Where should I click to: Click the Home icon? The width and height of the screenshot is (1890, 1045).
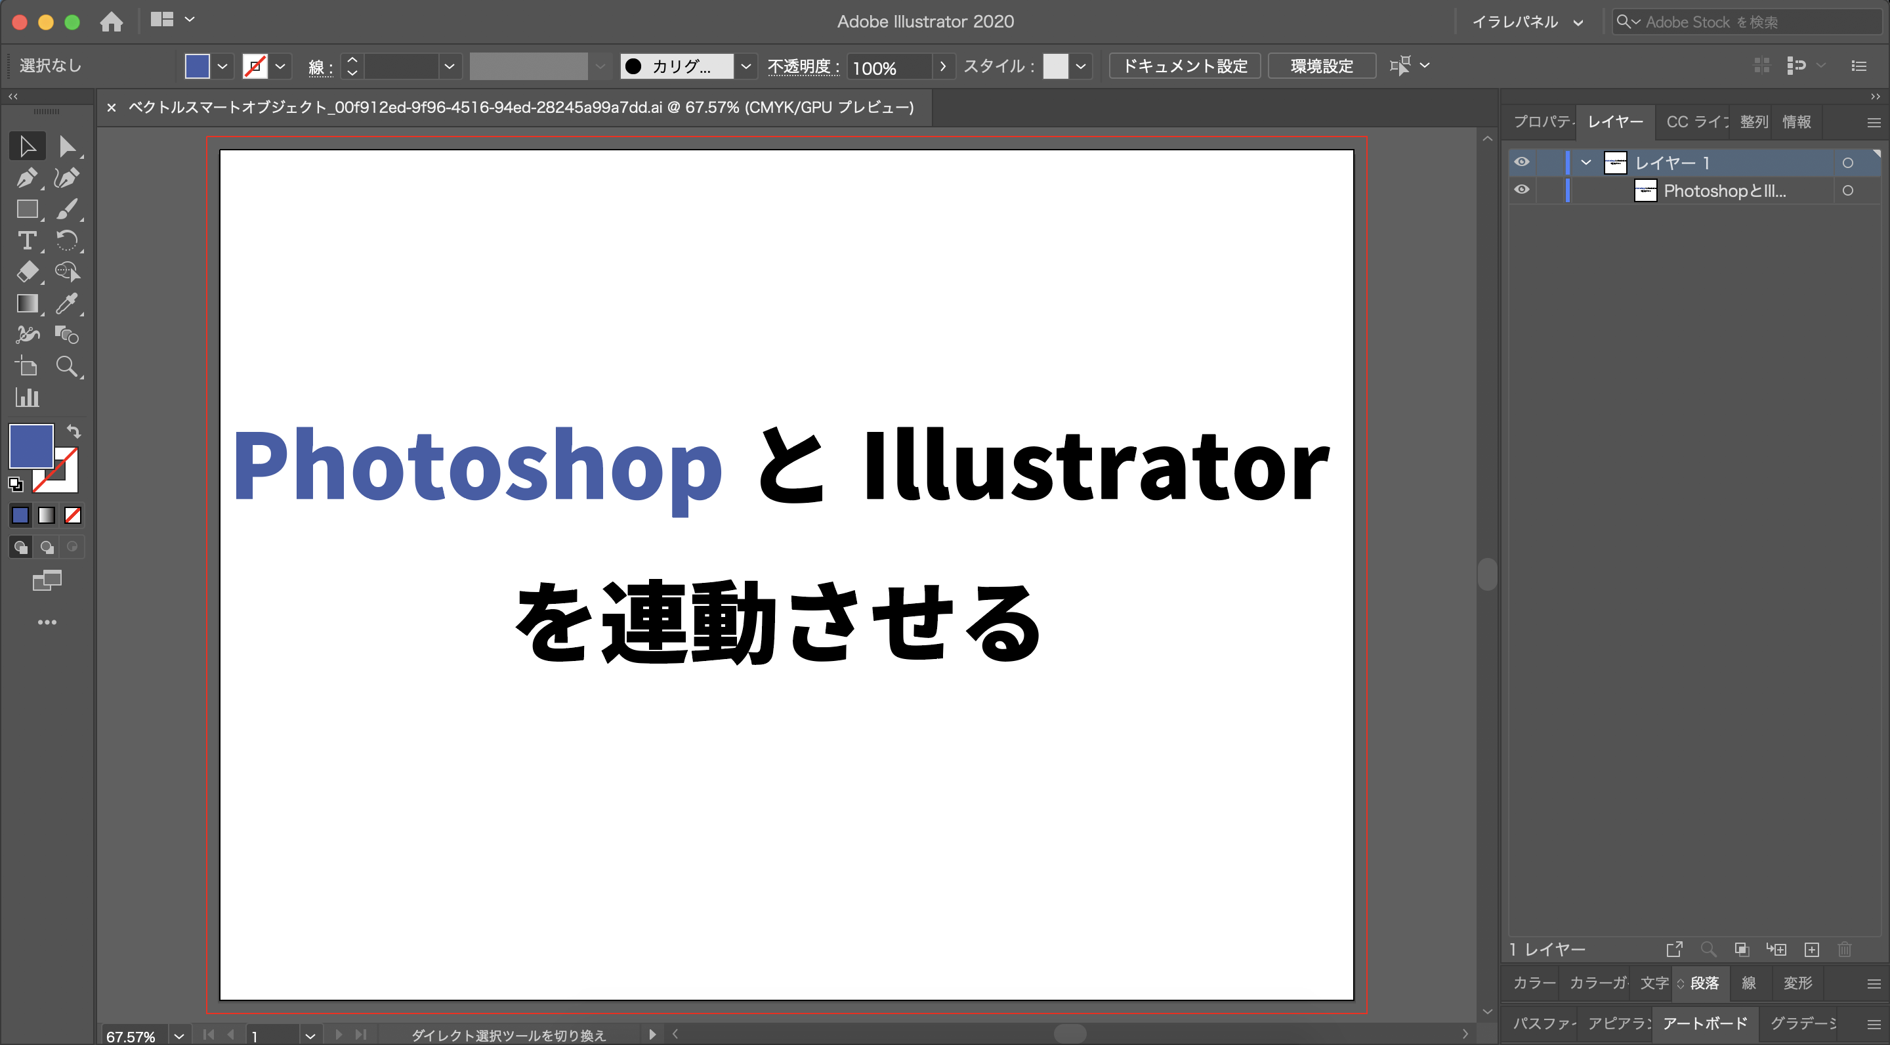click(x=111, y=21)
